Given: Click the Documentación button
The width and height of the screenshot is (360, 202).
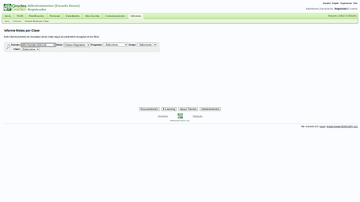Looking at the screenshot, I should 149,109.
